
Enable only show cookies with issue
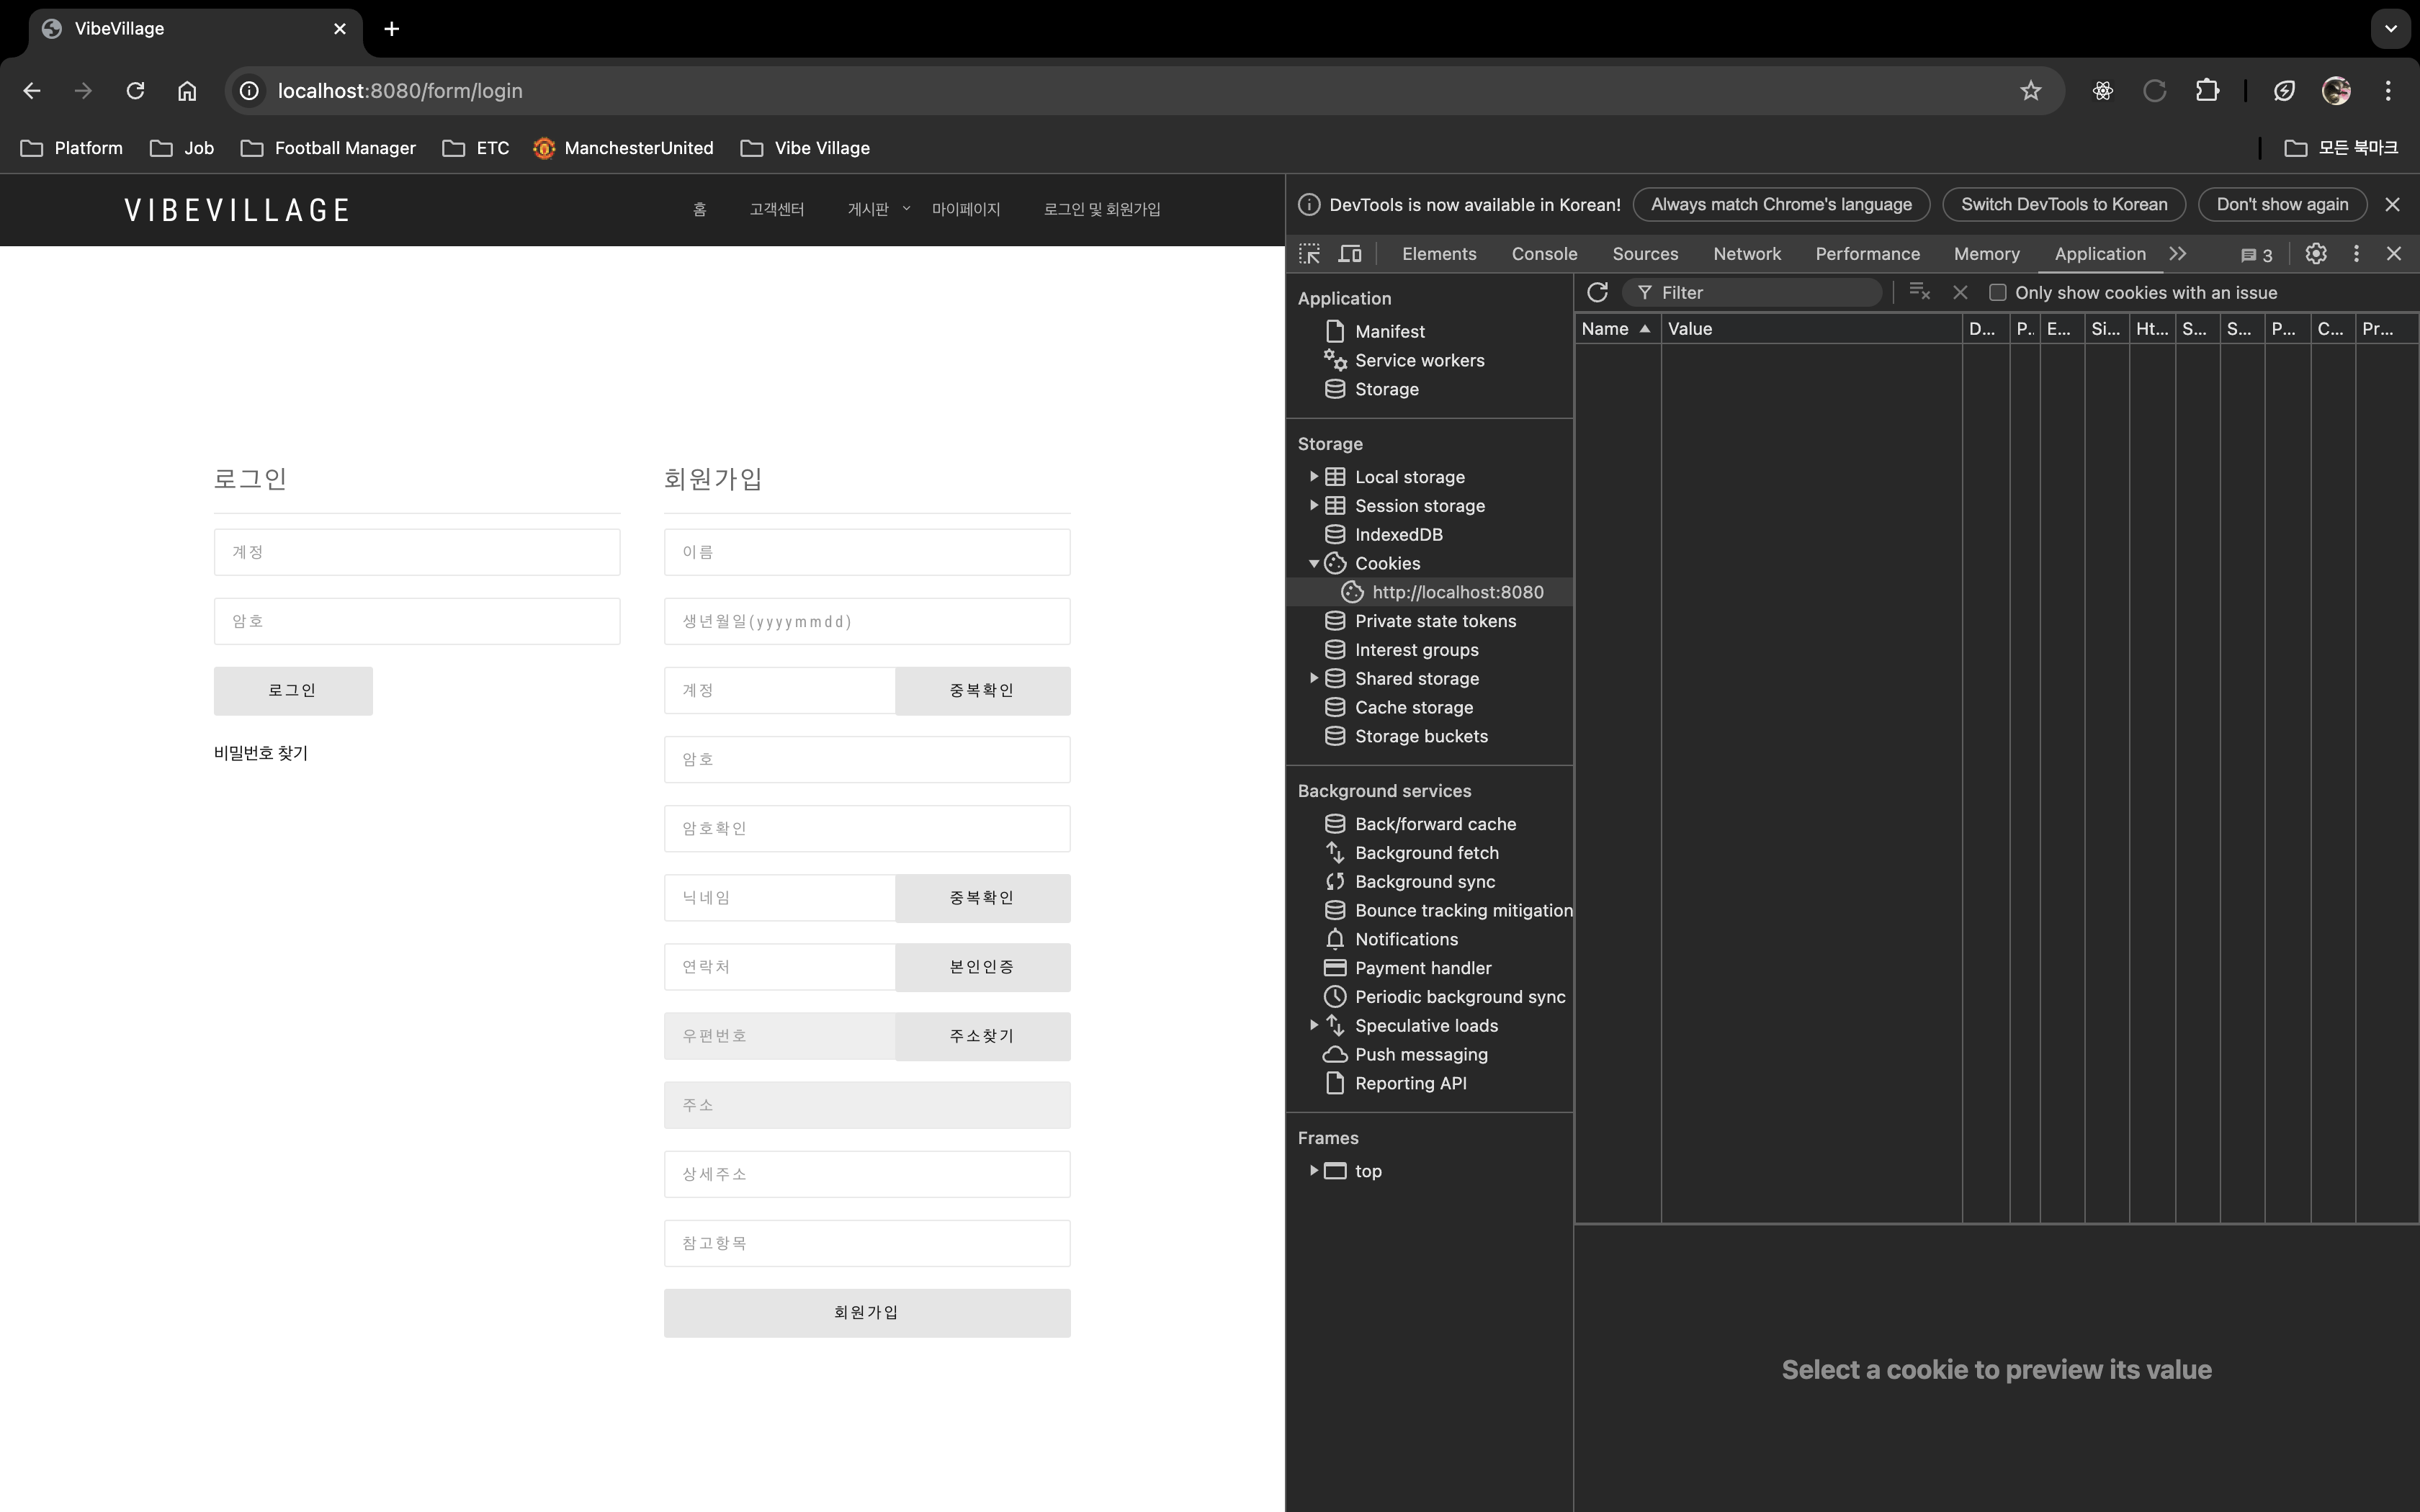[1997, 292]
